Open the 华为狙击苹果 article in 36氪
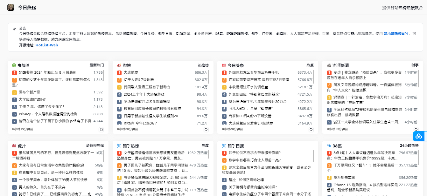The width and height of the screenshot is (427, 196). click(x=344, y=178)
